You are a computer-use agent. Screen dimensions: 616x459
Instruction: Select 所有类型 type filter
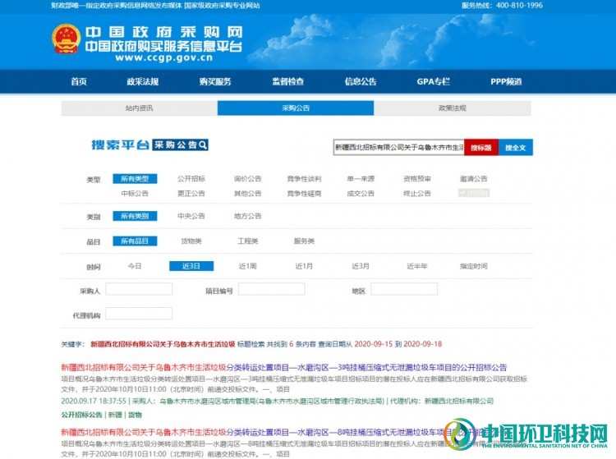pos(135,179)
